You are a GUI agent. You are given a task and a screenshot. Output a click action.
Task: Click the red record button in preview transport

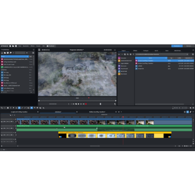click(x=86, y=104)
